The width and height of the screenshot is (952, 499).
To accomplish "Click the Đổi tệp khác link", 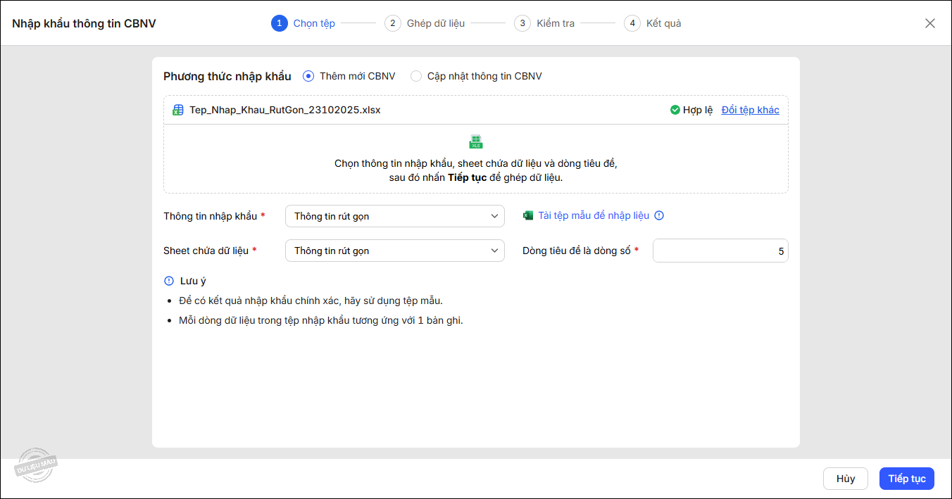I will (750, 110).
